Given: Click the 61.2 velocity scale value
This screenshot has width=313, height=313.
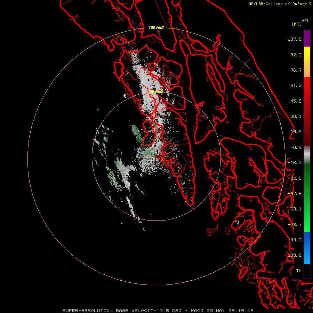Looking at the screenshot, I should tap(296, 86).
